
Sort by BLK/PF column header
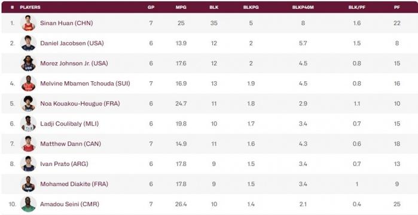(x=356, y=7)
